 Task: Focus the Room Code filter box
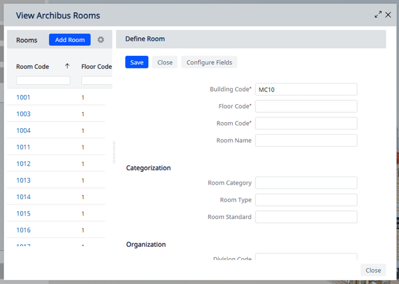coord(43,80)
